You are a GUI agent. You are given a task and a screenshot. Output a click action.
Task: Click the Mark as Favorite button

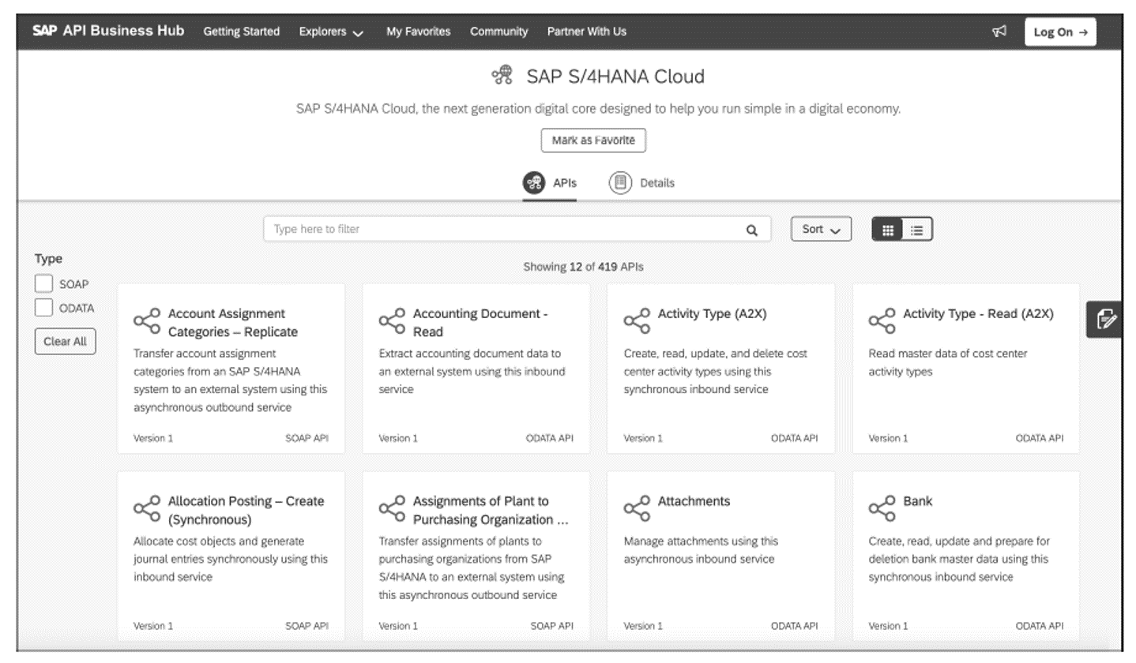coord(592,140)
